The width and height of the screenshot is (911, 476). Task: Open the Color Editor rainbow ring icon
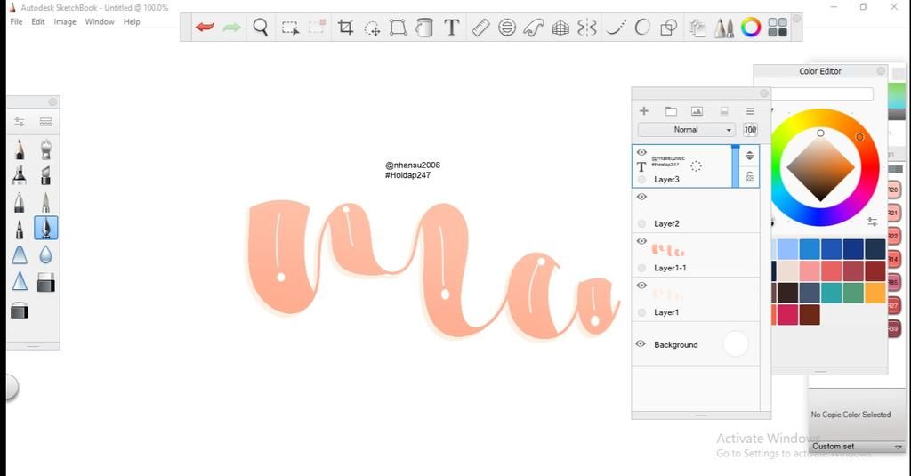click(x=751, y=28)
